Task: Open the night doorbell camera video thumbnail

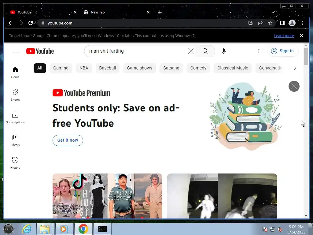Action: coord(222,196)
